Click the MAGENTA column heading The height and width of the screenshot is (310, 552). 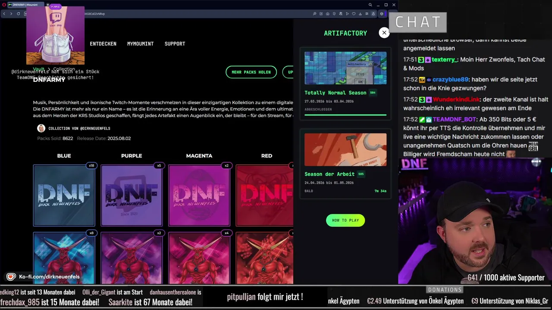(199, 156)
